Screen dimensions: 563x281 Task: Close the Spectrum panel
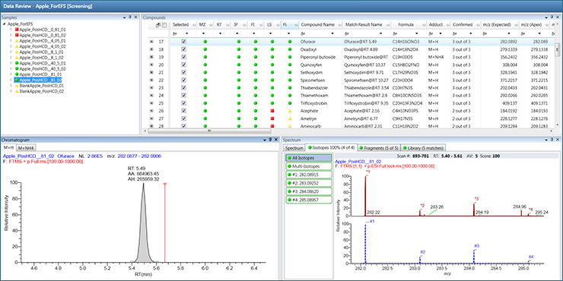tap(558, 140)
